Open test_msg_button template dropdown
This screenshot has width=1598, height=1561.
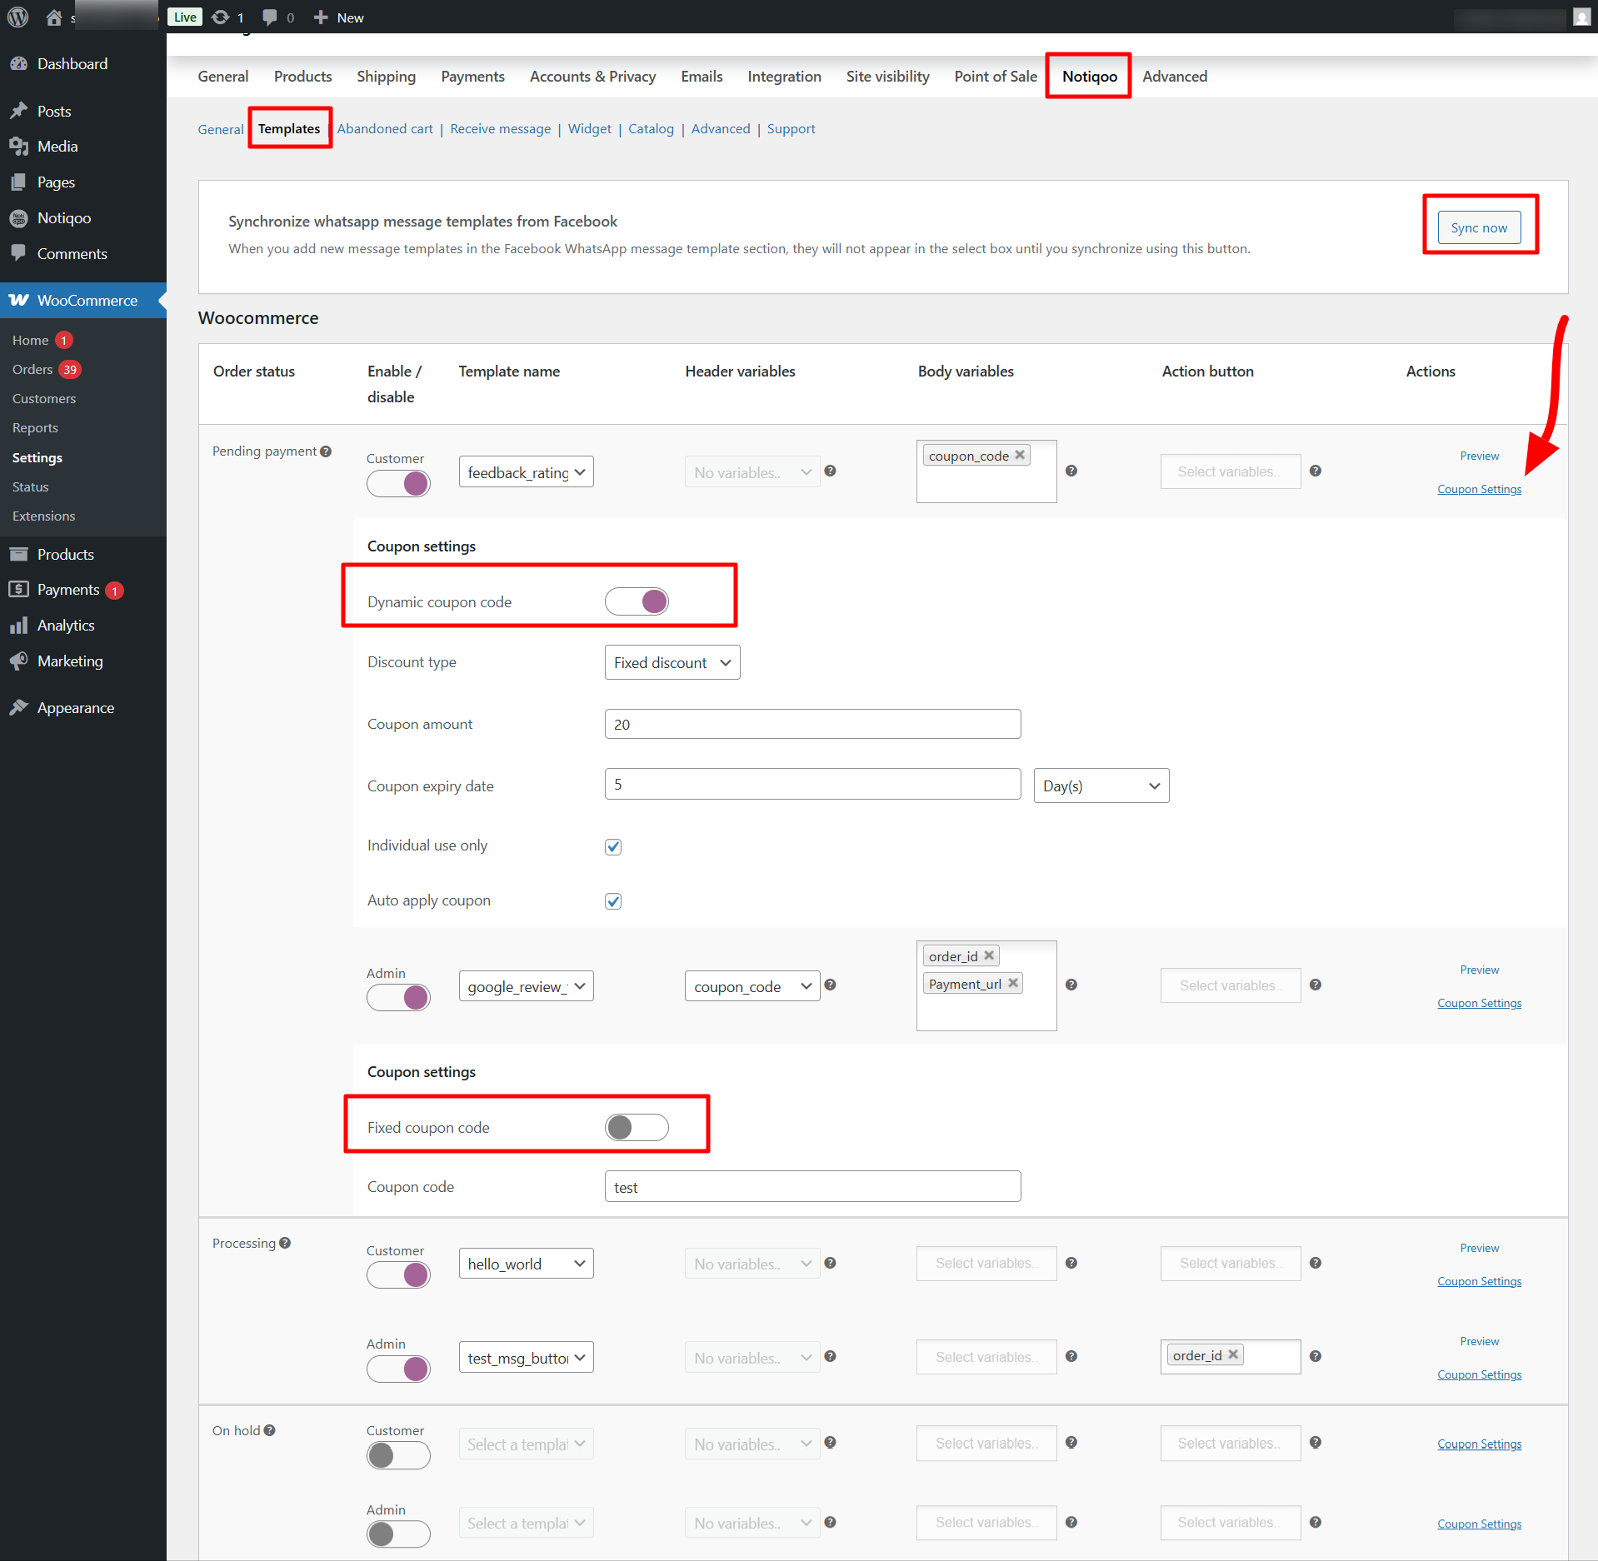pyautogui.click(x=526, y=1358)
